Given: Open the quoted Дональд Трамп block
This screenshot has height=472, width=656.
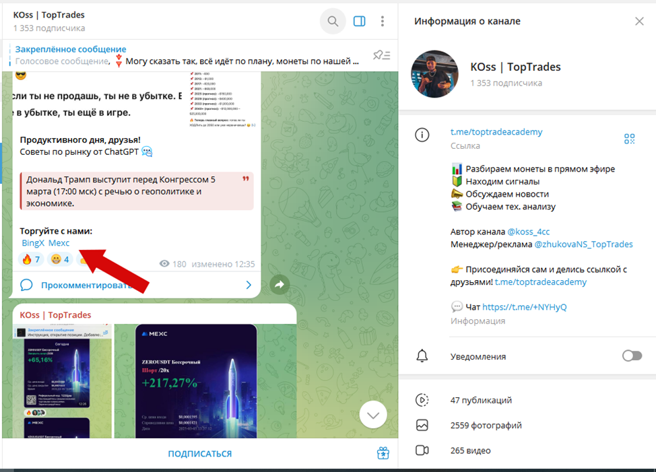Looking at the screenshot, I should 137,191.
